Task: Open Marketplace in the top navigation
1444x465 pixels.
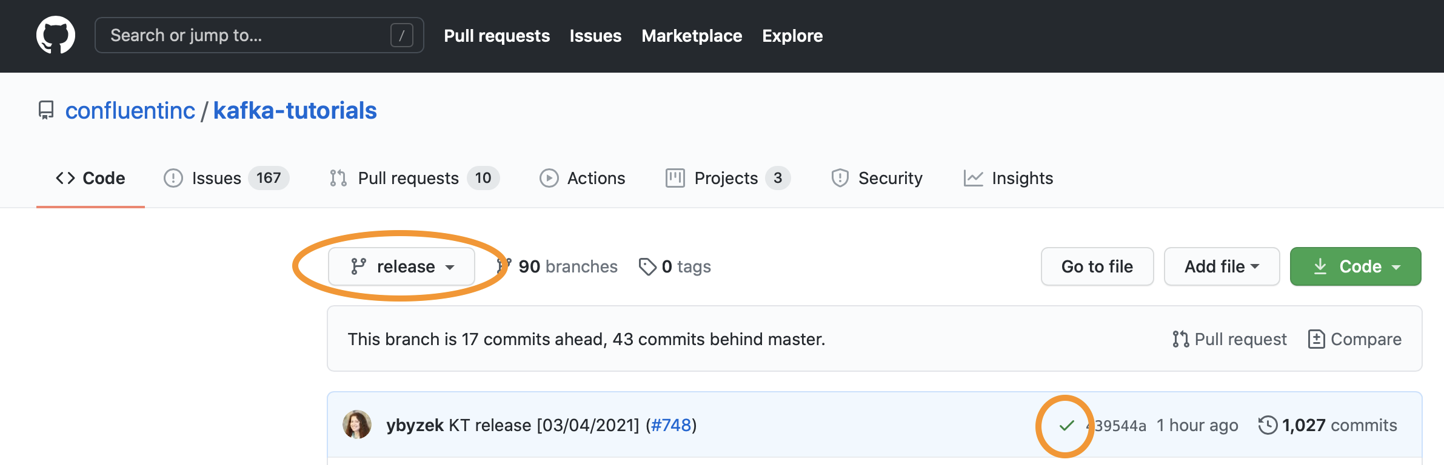Action: click(x=692, y=36)
